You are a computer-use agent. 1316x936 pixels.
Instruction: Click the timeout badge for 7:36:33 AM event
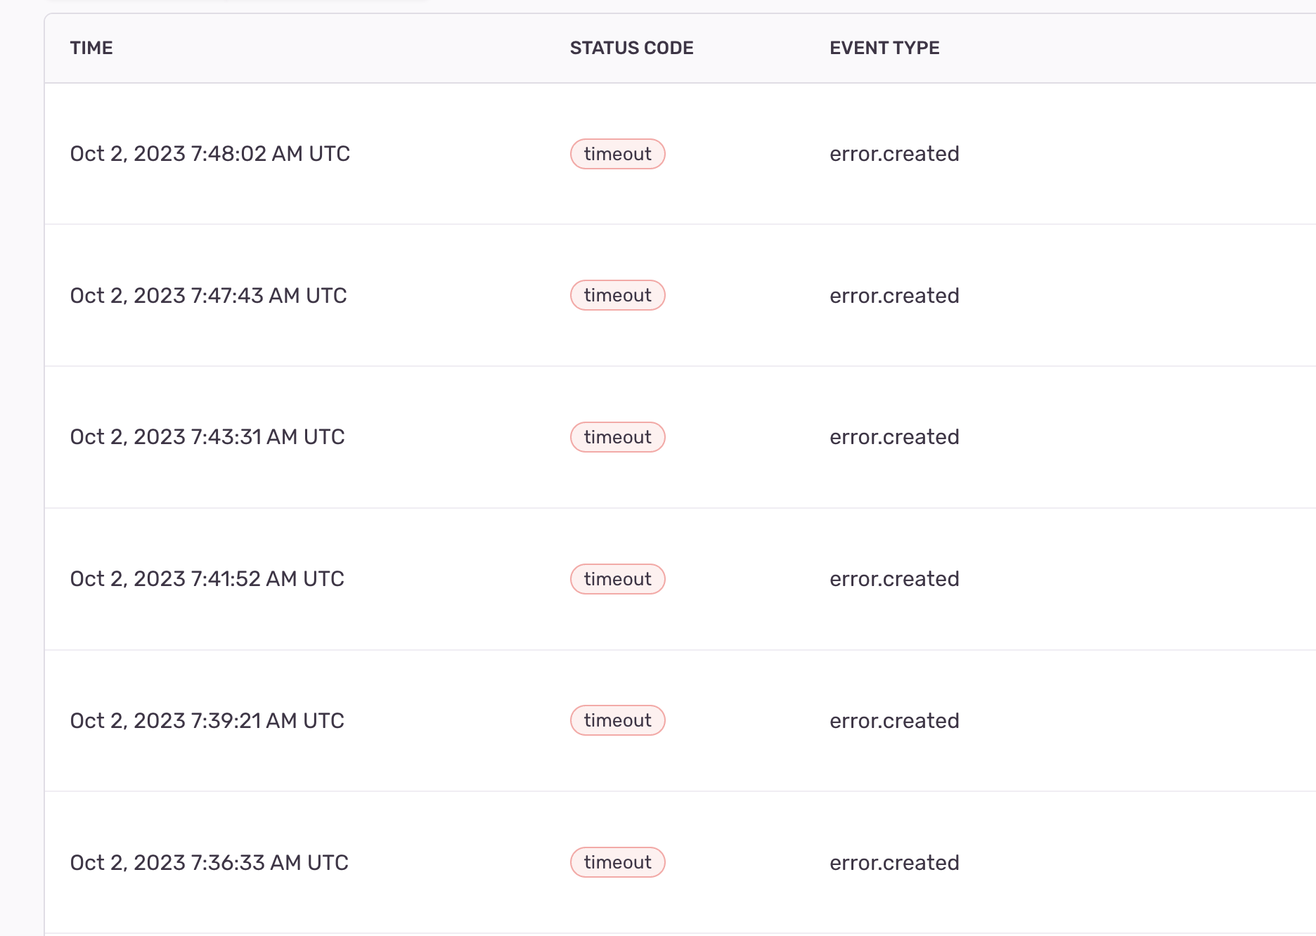tap(617, 862)
